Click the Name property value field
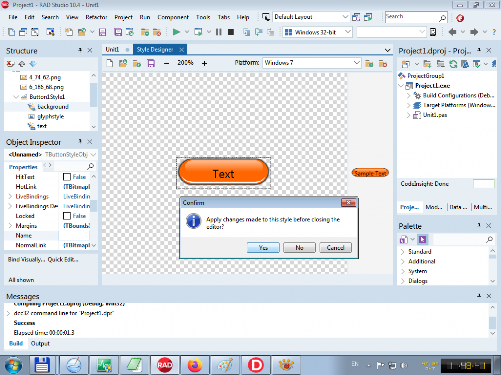This screenshot has width=501, height=375. coord(74,236)
